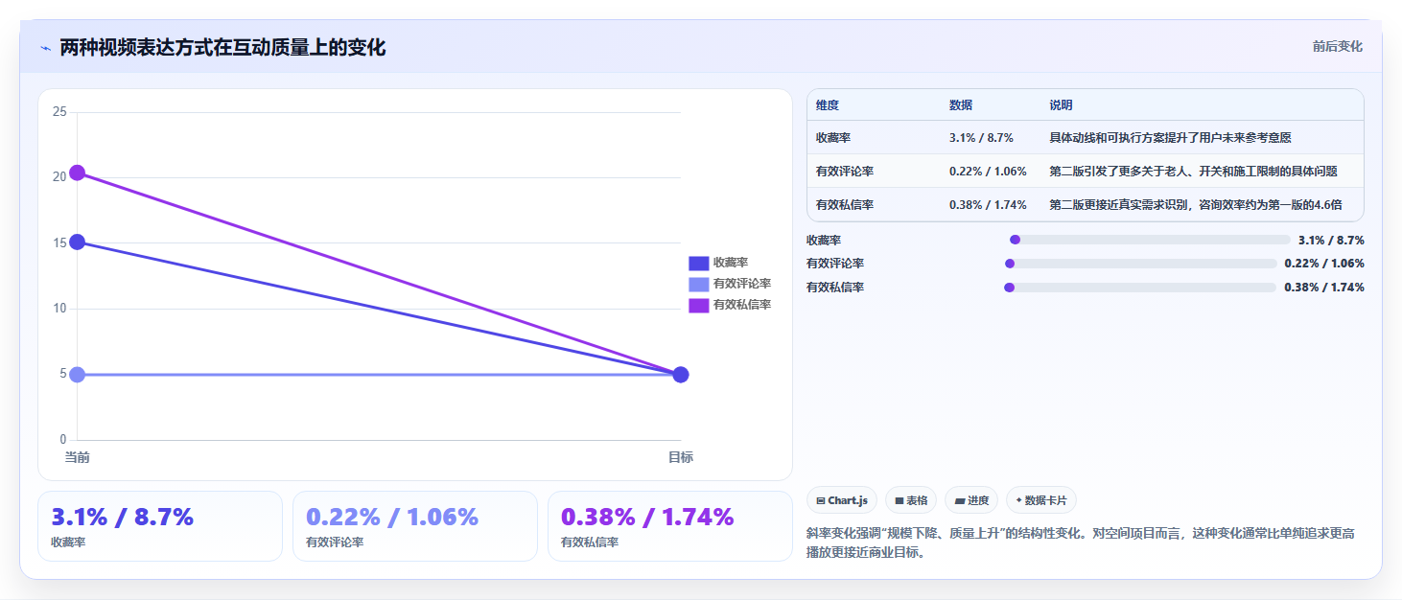Click the y-axis value 10

pos(59,309)
